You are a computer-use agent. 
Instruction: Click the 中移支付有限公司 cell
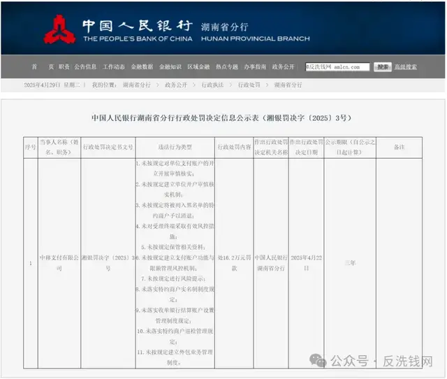59,263
